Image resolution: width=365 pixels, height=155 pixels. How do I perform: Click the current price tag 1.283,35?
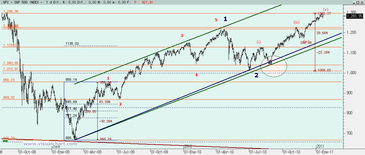click(355, 16)
